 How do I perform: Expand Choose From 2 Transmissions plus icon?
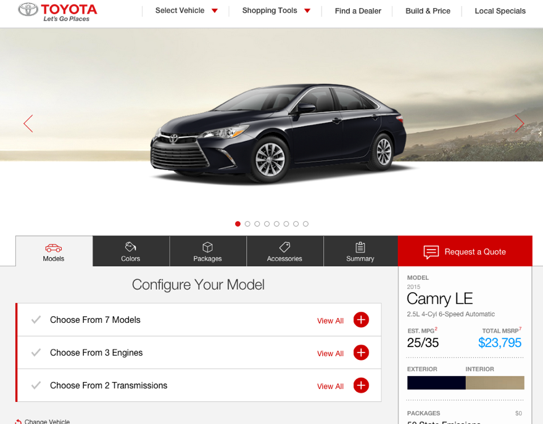pyautogui.click(x=361, y=385)
